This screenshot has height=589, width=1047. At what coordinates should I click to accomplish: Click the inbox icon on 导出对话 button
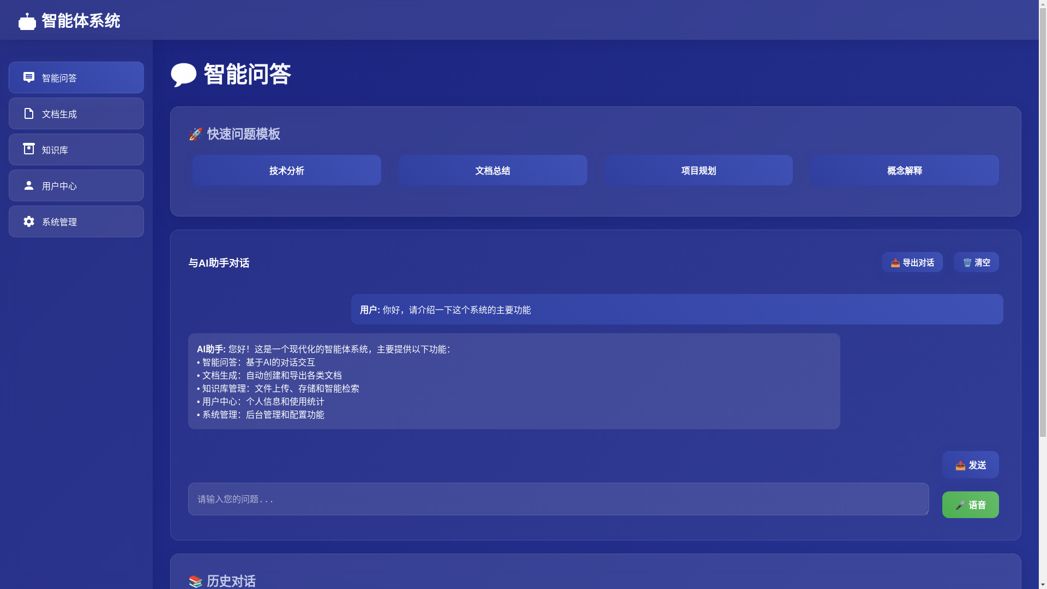(895, 263)
